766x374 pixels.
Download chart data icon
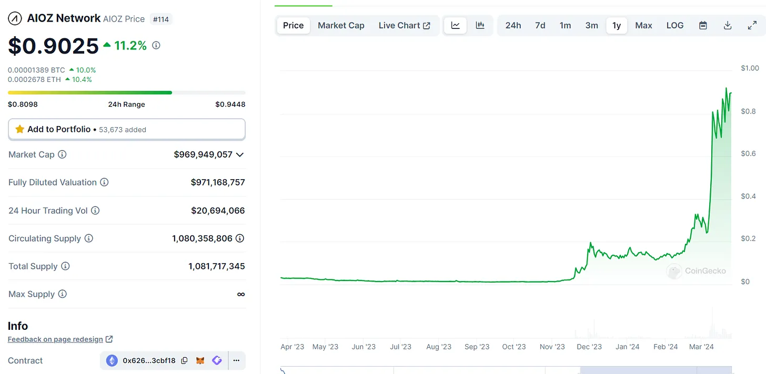[x=728, y=25]
